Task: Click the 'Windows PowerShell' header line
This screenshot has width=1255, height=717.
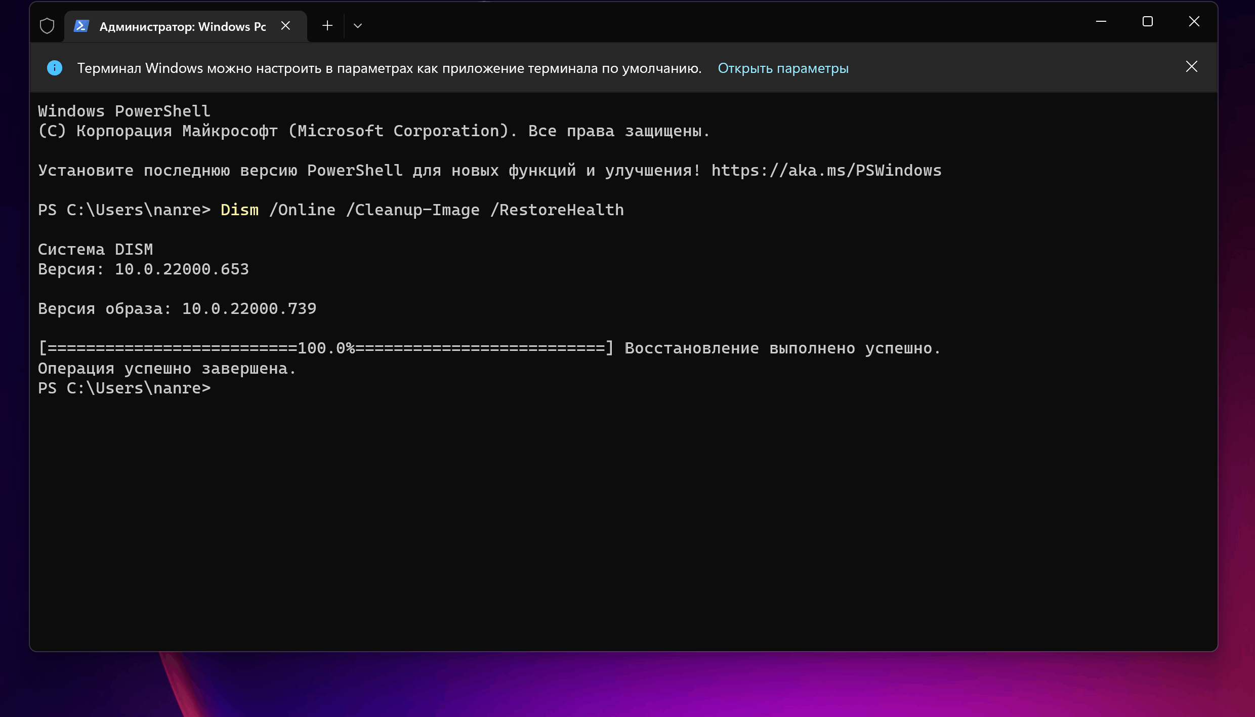Action: click(x=124, y=111)
